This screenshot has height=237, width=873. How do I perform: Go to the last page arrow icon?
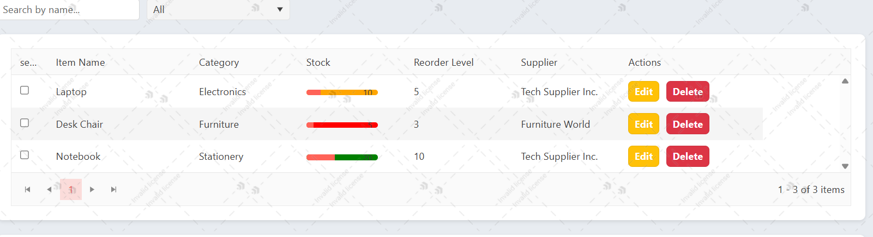click(x=113, y=190)
